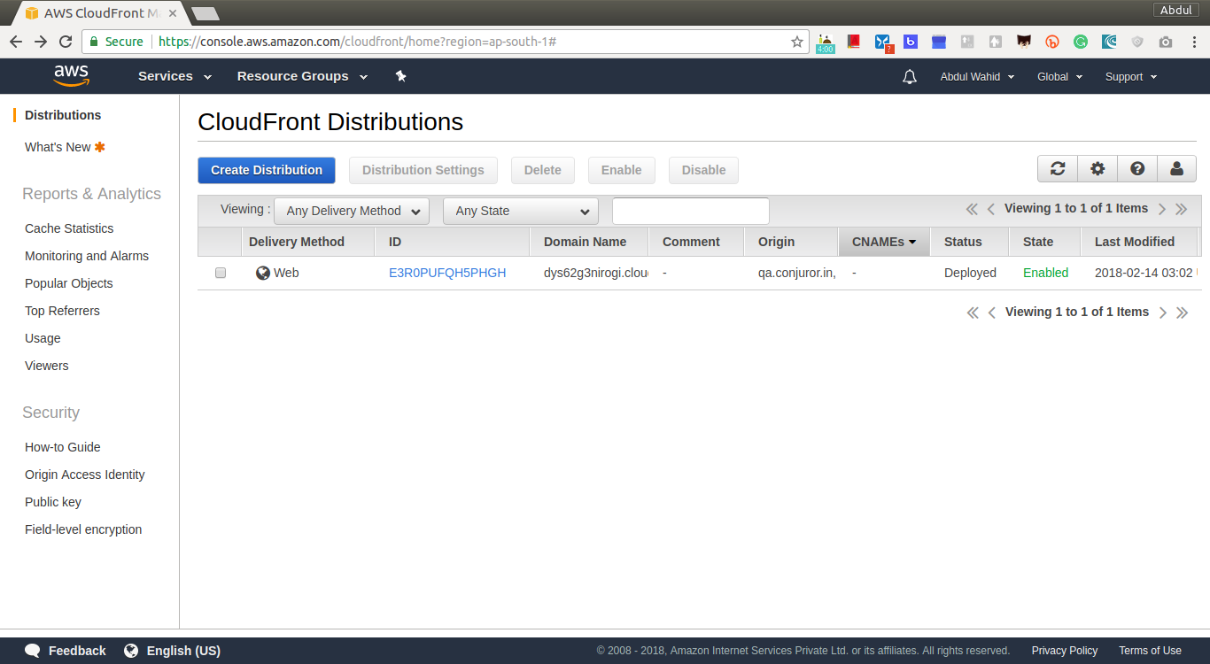Go to previous page in top pager
The width and height of the screenshot is (1210, 664).
[x=991, y=209]
